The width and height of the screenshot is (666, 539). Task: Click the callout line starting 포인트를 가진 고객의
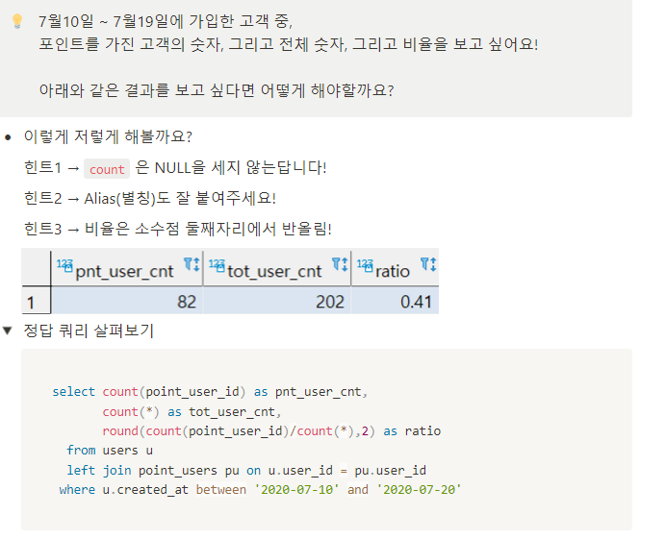point(289,43)
